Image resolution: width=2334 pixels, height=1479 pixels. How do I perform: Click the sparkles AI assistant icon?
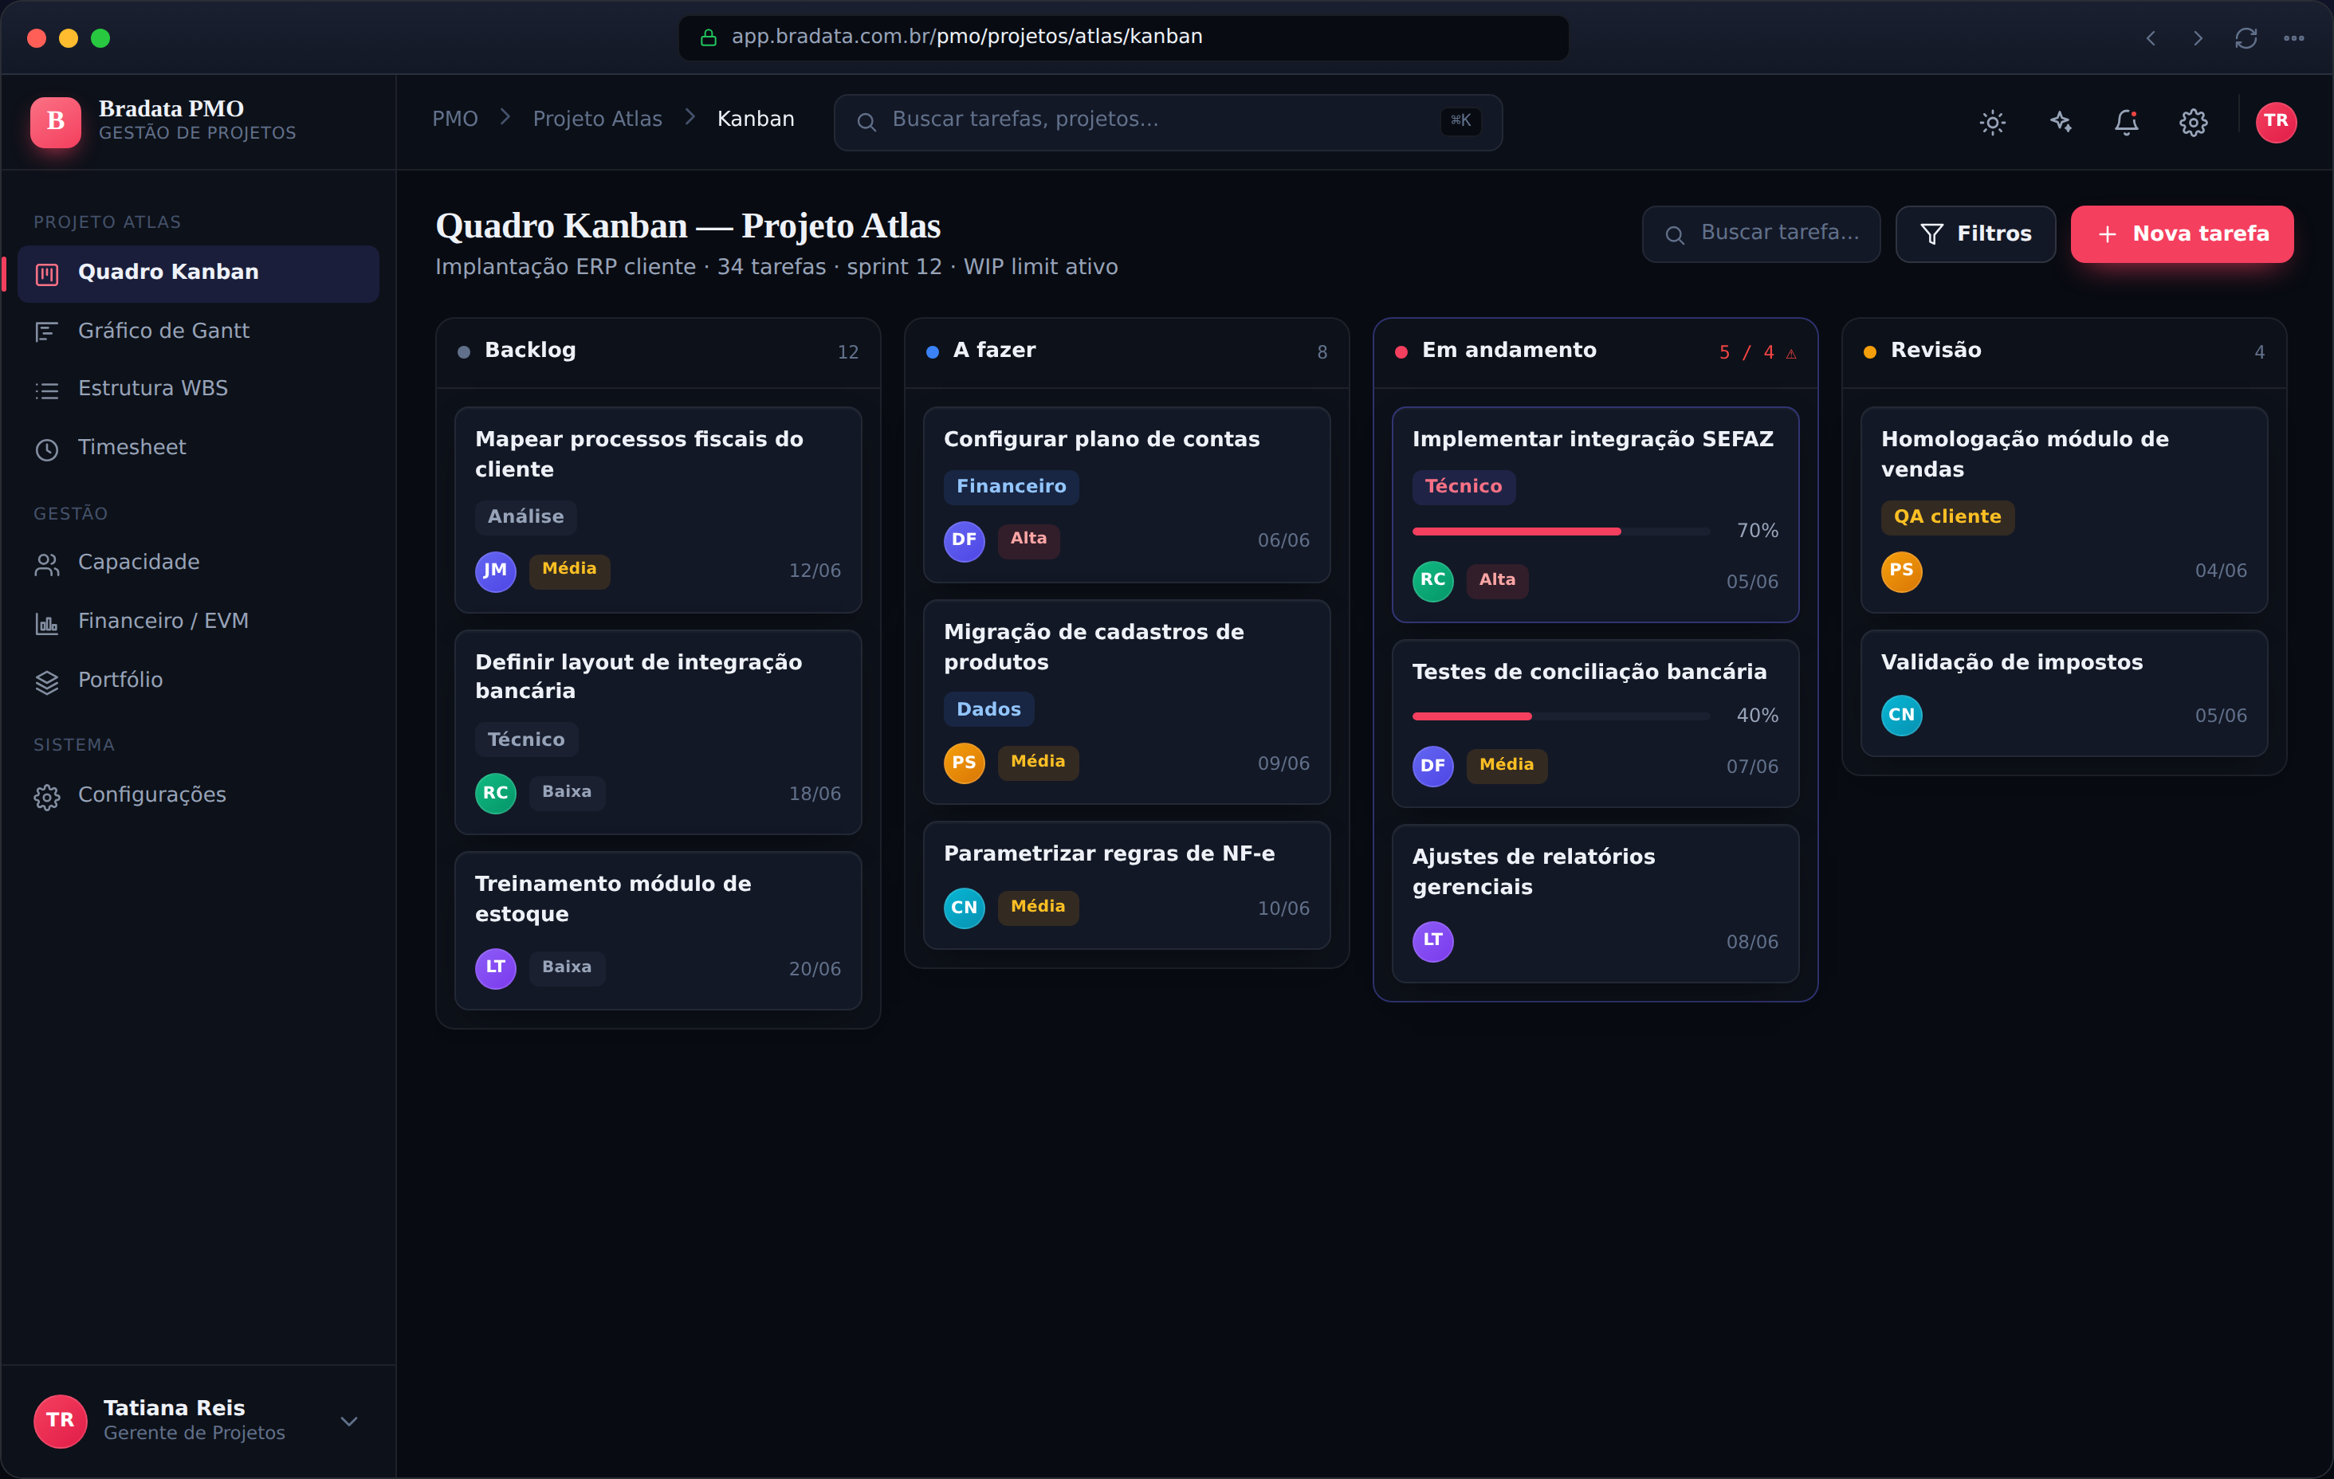click(x=2060, y=122)
